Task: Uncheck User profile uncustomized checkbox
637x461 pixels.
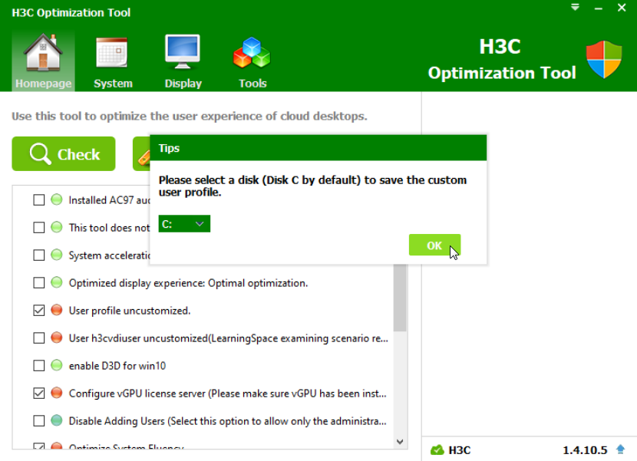Action: pos(38,311)
